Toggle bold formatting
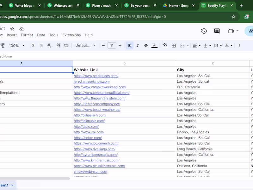 (129, 45)
